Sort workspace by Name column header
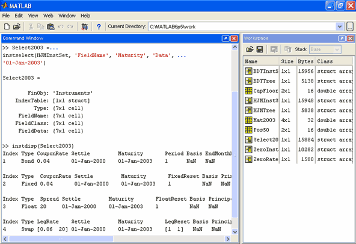The height and width of the screenshot is (244, 356). 262,61
